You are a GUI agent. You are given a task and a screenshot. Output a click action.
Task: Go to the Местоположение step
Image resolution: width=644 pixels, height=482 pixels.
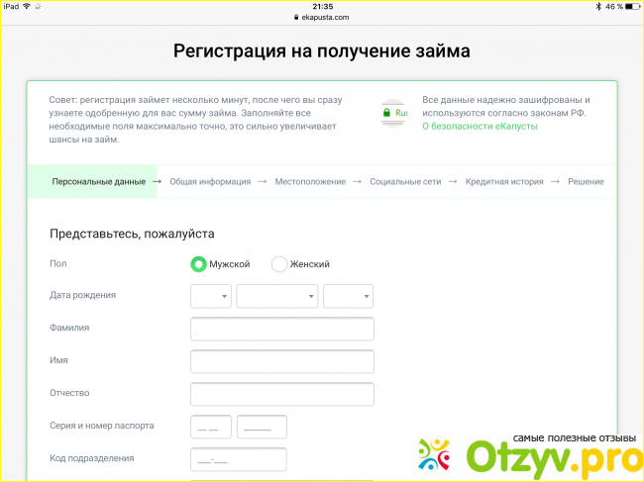coord(310,182)
